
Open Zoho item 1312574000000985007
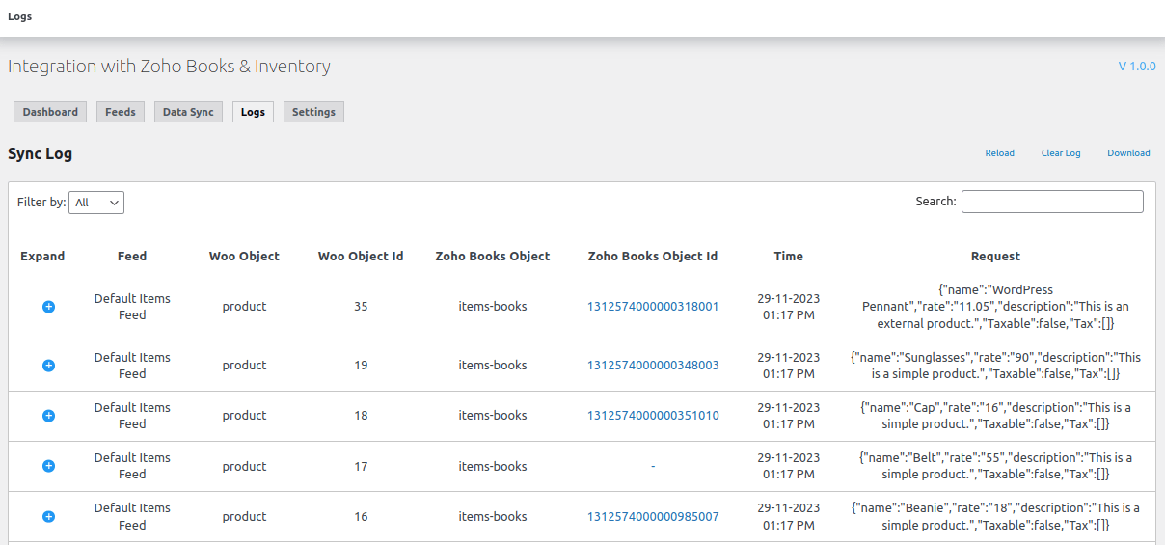[653, 516]
